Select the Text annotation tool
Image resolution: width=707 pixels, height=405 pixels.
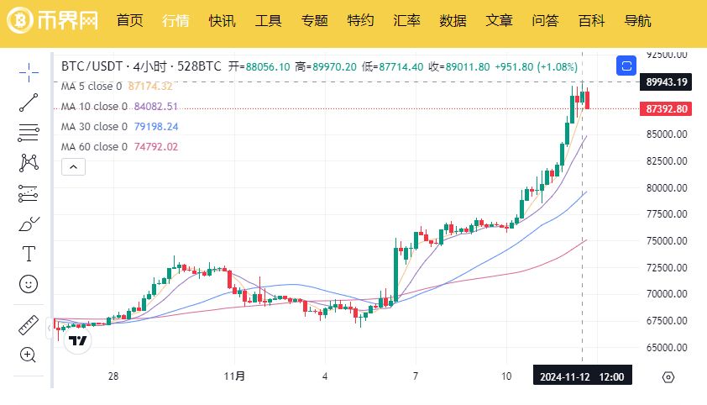tap(29, 254)
